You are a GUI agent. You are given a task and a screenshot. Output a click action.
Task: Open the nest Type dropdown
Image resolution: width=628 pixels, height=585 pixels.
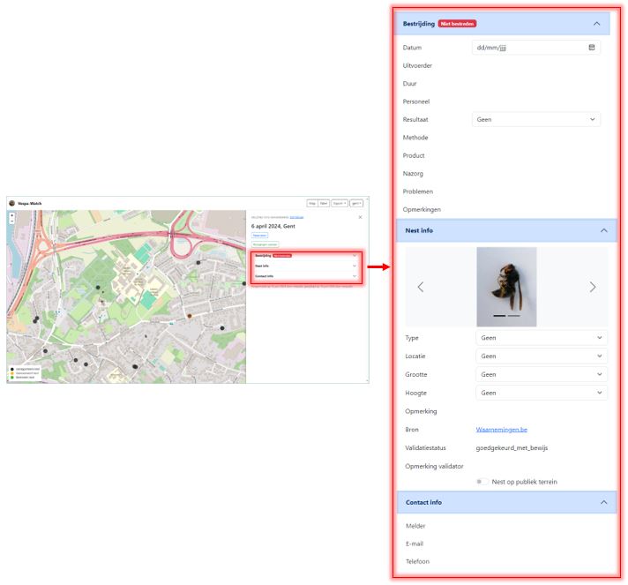coord(541,338)
